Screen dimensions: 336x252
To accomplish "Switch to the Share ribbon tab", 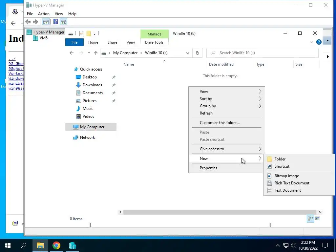I will point(112,42).
